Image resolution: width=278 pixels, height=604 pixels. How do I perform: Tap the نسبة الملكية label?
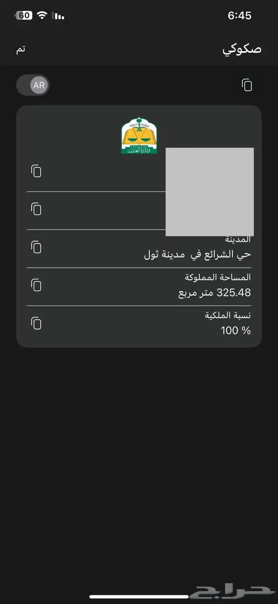click(228, 315)
